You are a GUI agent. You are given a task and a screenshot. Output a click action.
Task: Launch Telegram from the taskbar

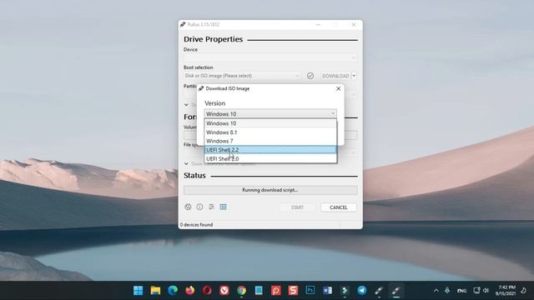[x=361, y=291]
